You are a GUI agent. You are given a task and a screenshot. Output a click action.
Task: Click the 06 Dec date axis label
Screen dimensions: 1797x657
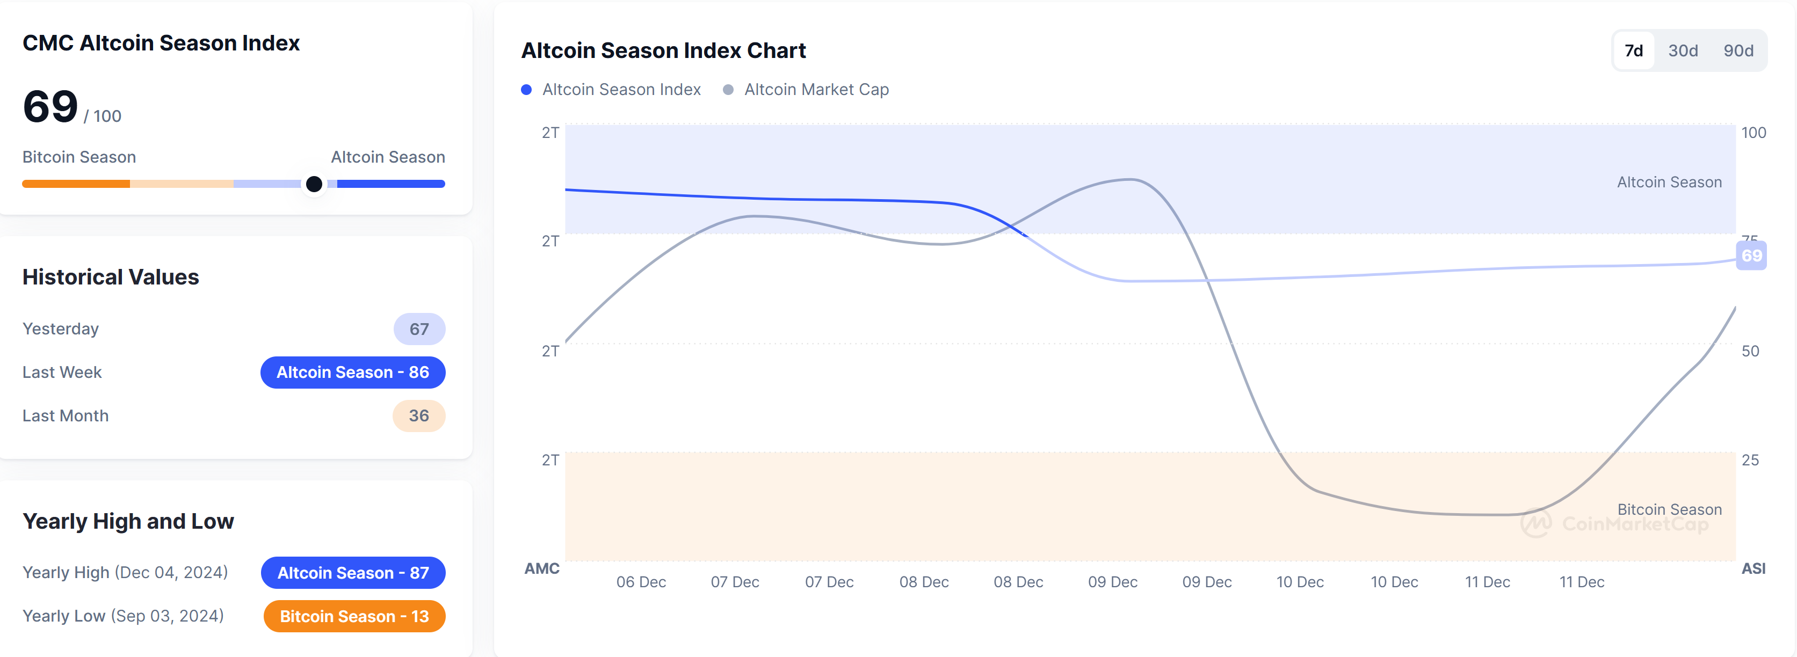click(640, 582)
